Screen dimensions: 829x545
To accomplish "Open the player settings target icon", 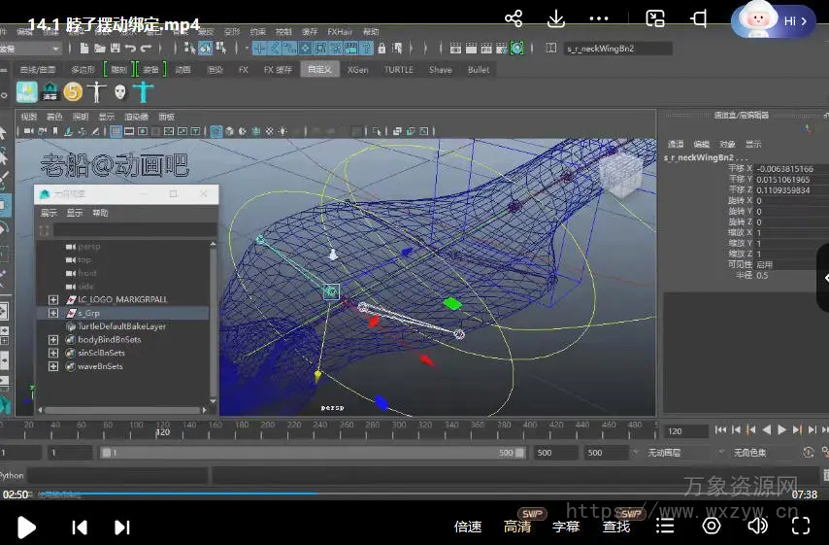I will point(712,526).
